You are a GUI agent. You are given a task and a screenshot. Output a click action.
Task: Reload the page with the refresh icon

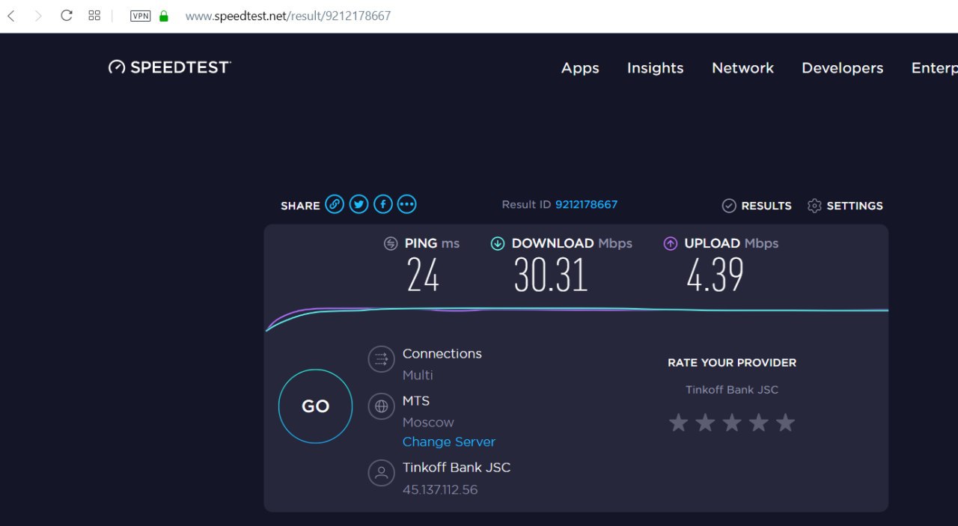[x=67, y=16]
